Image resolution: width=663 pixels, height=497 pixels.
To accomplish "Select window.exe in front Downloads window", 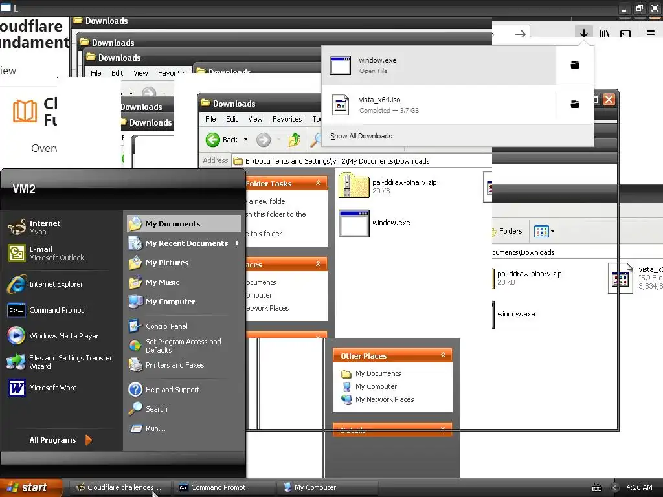I will click(x=375, y=223).
